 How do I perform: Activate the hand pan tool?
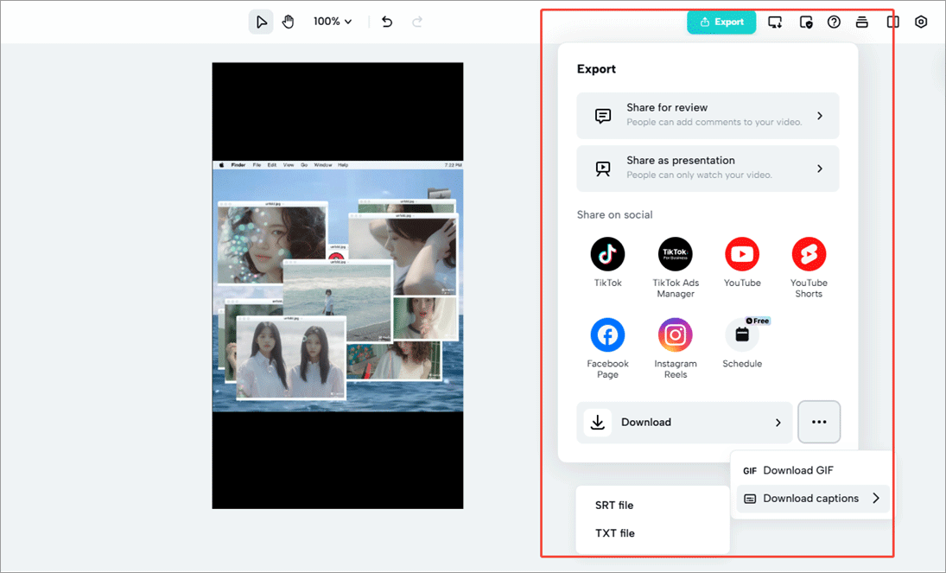coord(289,21)
